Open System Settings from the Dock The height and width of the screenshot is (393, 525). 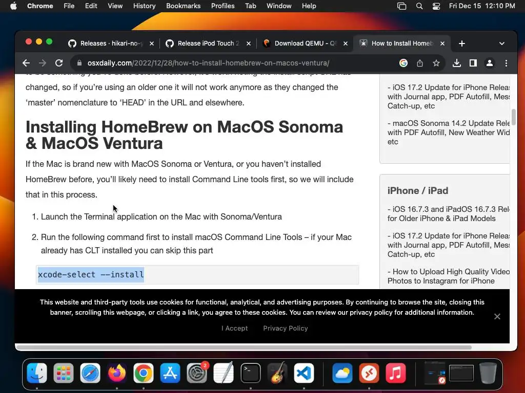197,373
